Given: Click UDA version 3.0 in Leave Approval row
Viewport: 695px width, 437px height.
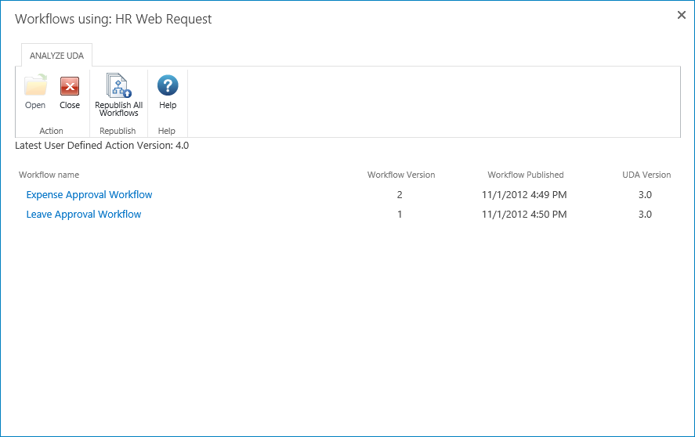Looking at the screenshot, I should coord(645,215).
